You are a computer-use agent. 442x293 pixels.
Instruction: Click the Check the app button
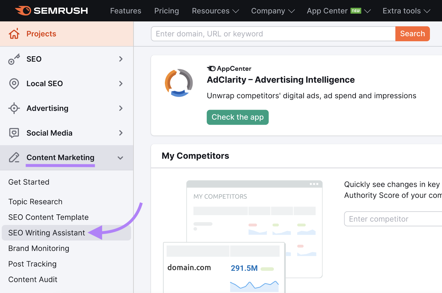238,117
